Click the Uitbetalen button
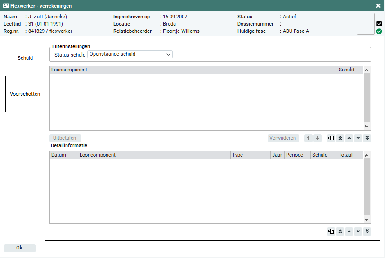Viewport: 385px width, 258px height. click(x=65, y=138)
